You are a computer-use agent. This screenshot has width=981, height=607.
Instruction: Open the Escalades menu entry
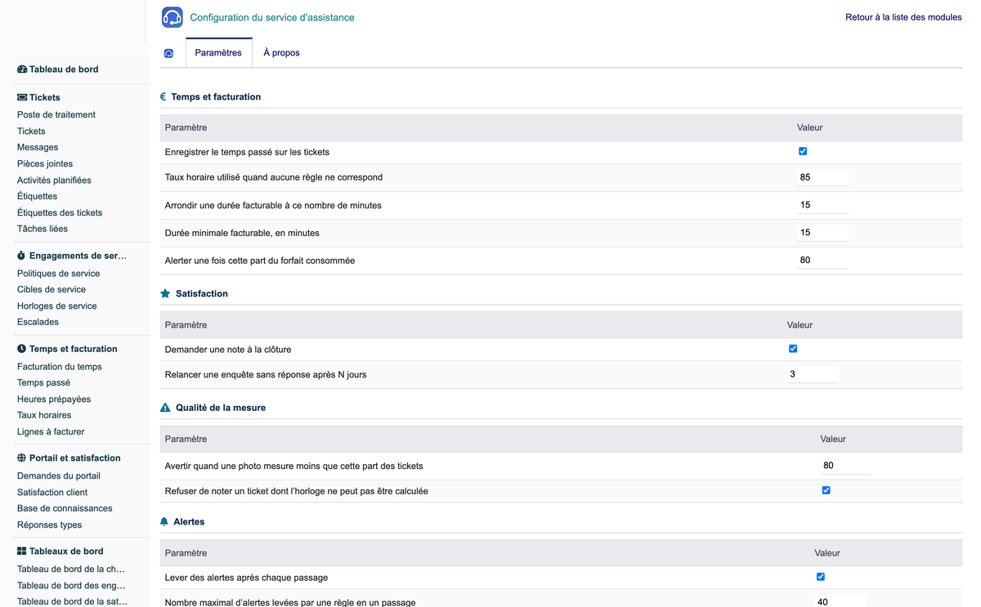point(38,322)
